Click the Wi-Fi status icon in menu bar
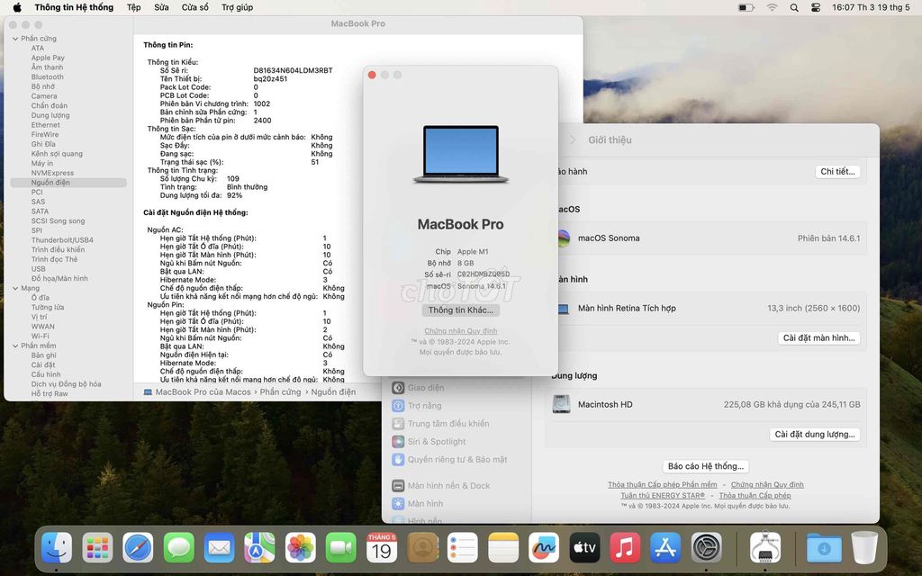Image resolution: width=922 pixels, height=576 pixels. (772, 7)
